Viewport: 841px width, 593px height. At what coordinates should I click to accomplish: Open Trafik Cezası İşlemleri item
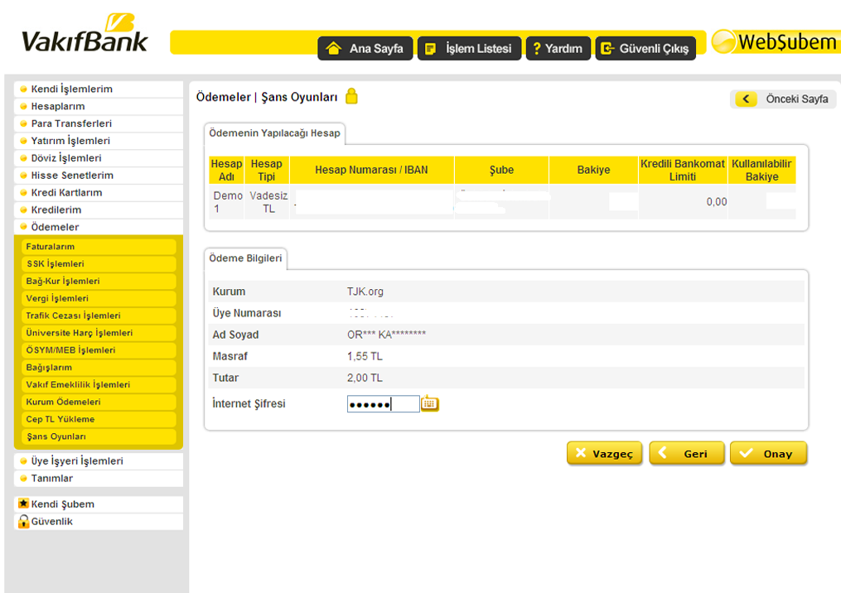tap(99, 316)
